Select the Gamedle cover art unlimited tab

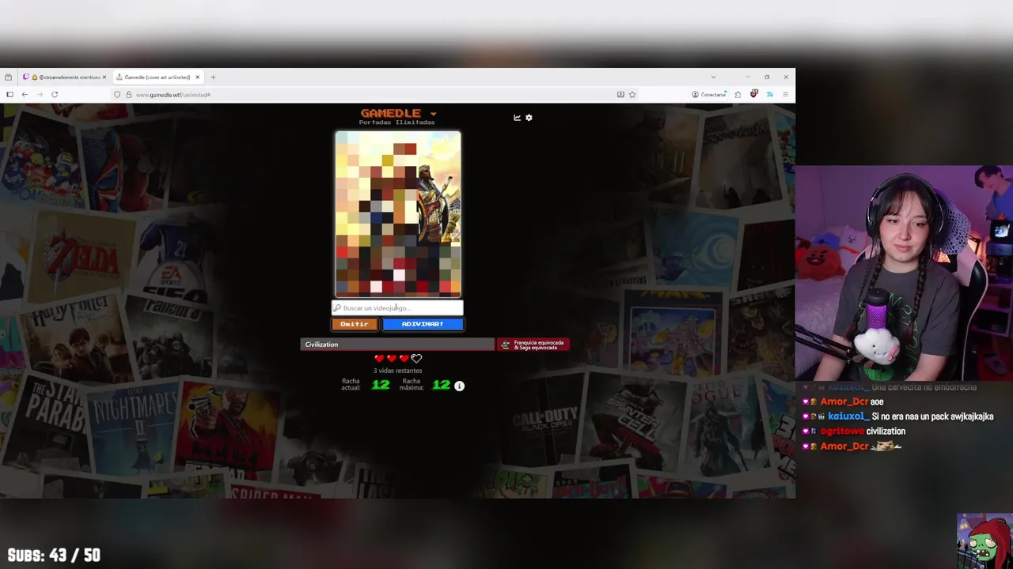coord(157,77)
